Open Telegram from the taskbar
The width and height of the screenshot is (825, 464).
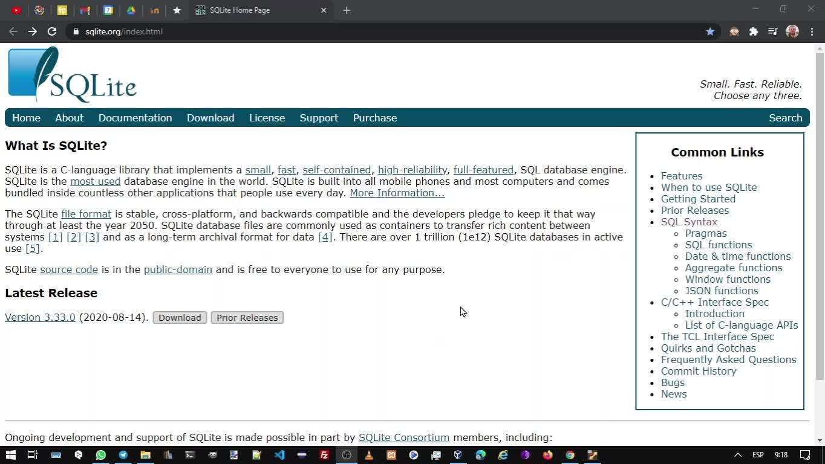123,455
